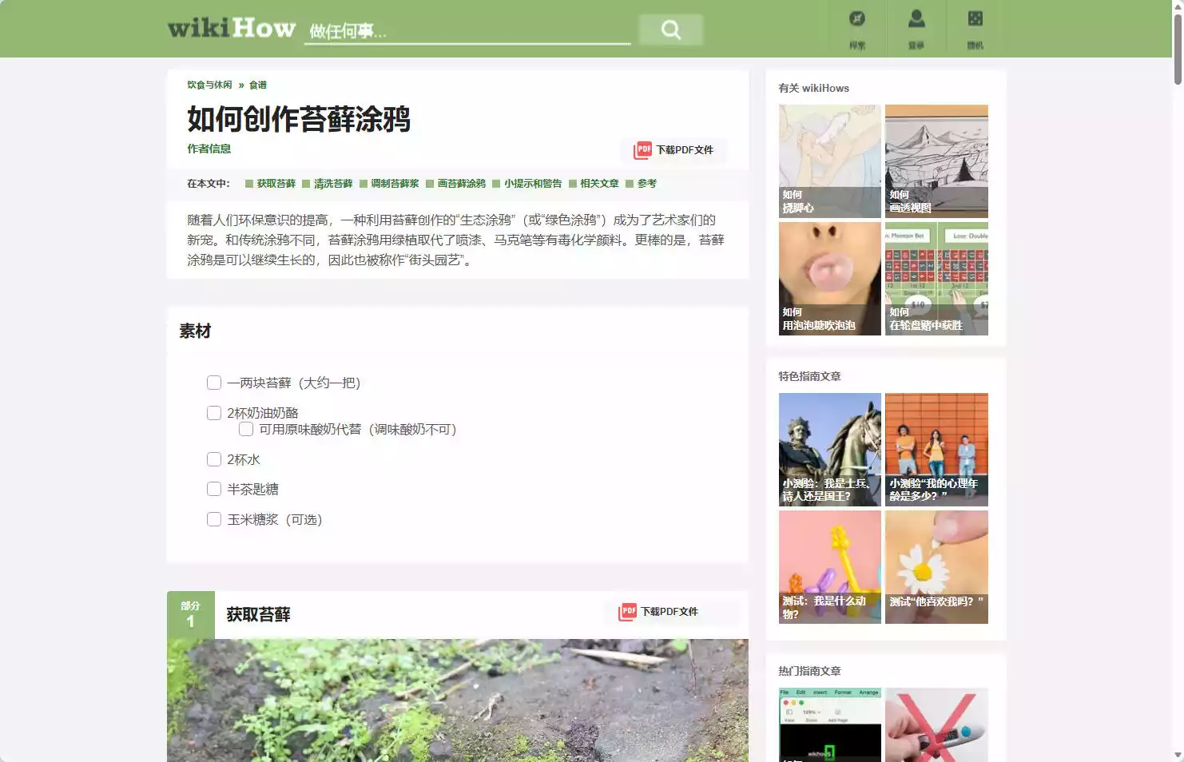Check the 玉米糖浆（可选）box

[x=214, y=519]
